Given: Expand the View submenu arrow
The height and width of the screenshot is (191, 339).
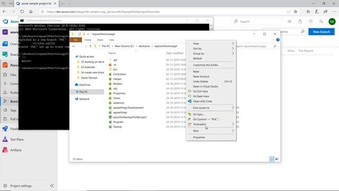Looking at the screenshot, I should pos(233,44).
